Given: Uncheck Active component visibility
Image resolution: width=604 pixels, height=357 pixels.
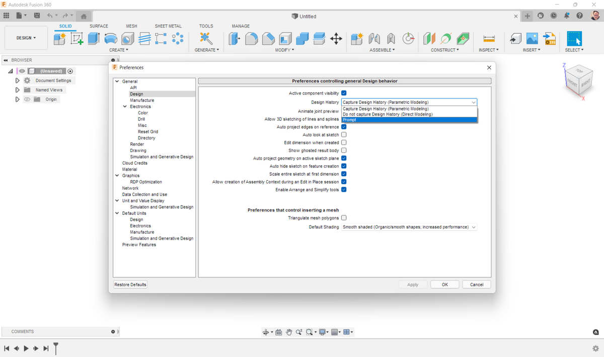Looking at the screenshot, I should click(344, 93).
